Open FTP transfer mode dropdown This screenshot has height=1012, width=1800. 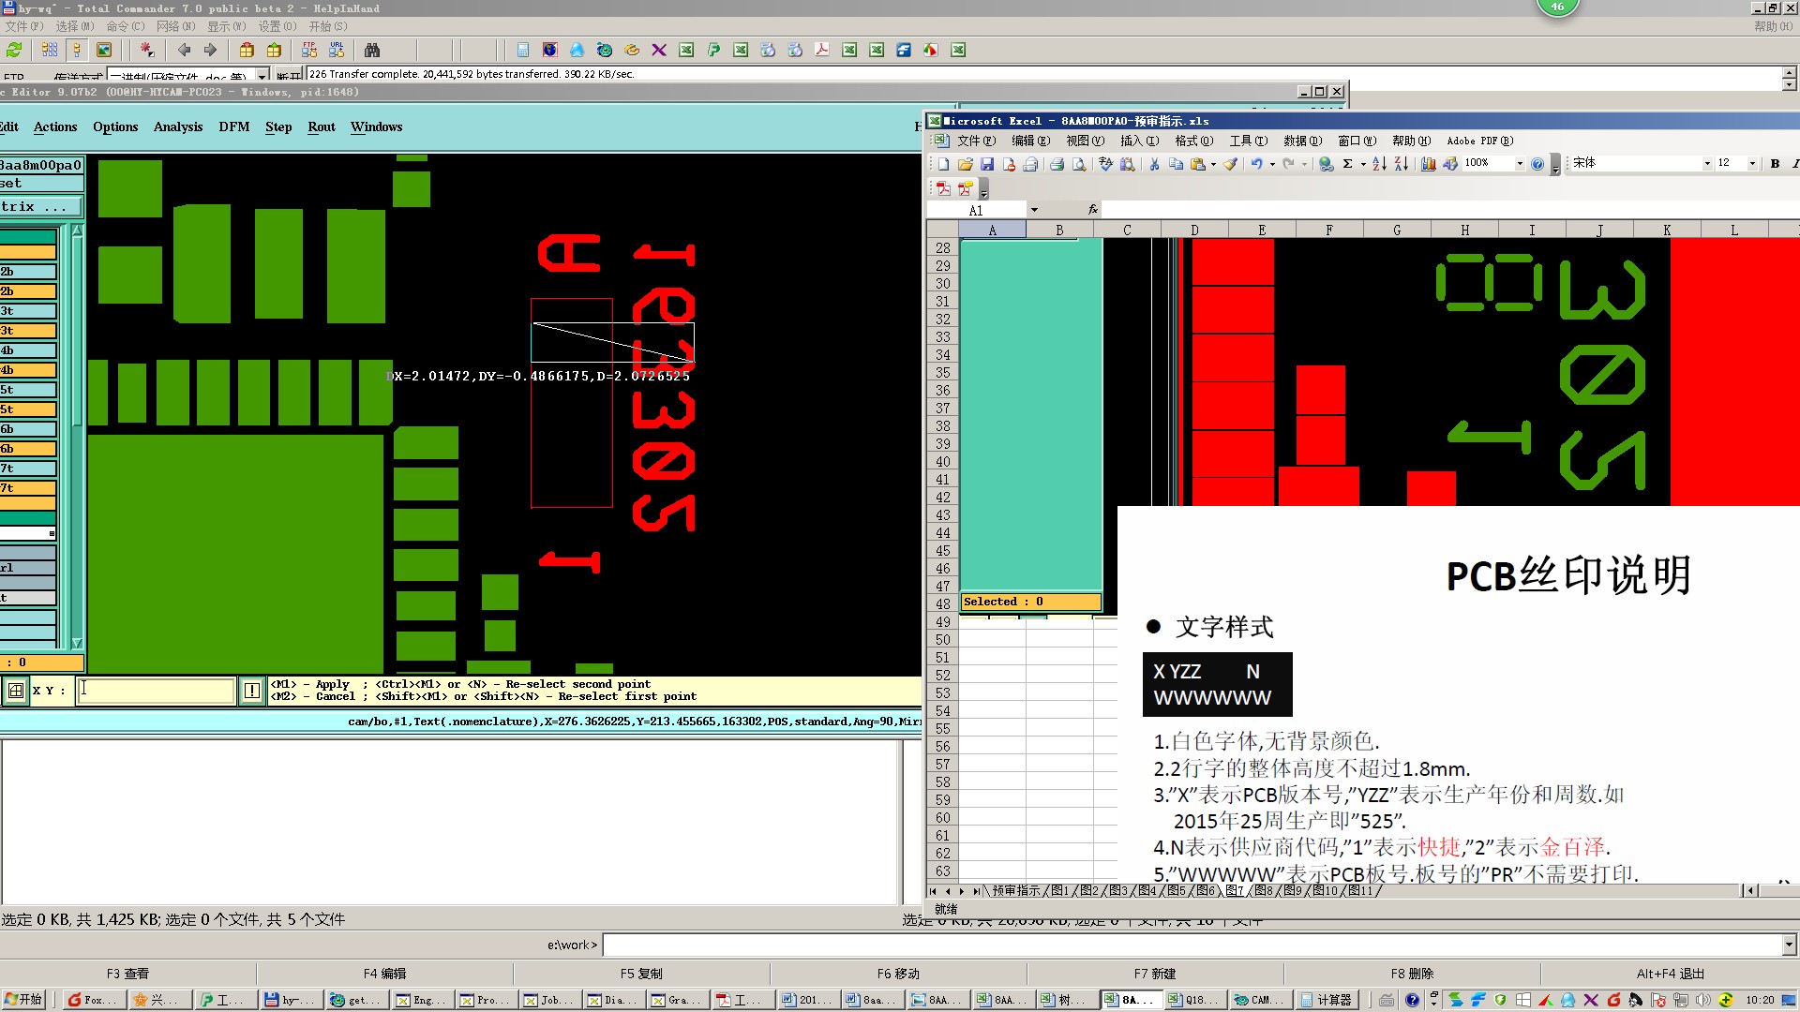[x=262, y=75]
